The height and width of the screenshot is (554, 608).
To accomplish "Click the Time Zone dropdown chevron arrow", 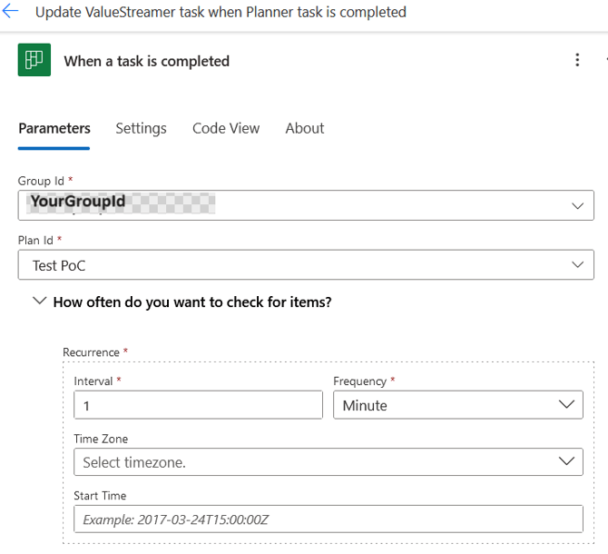I will pos(566,461).
